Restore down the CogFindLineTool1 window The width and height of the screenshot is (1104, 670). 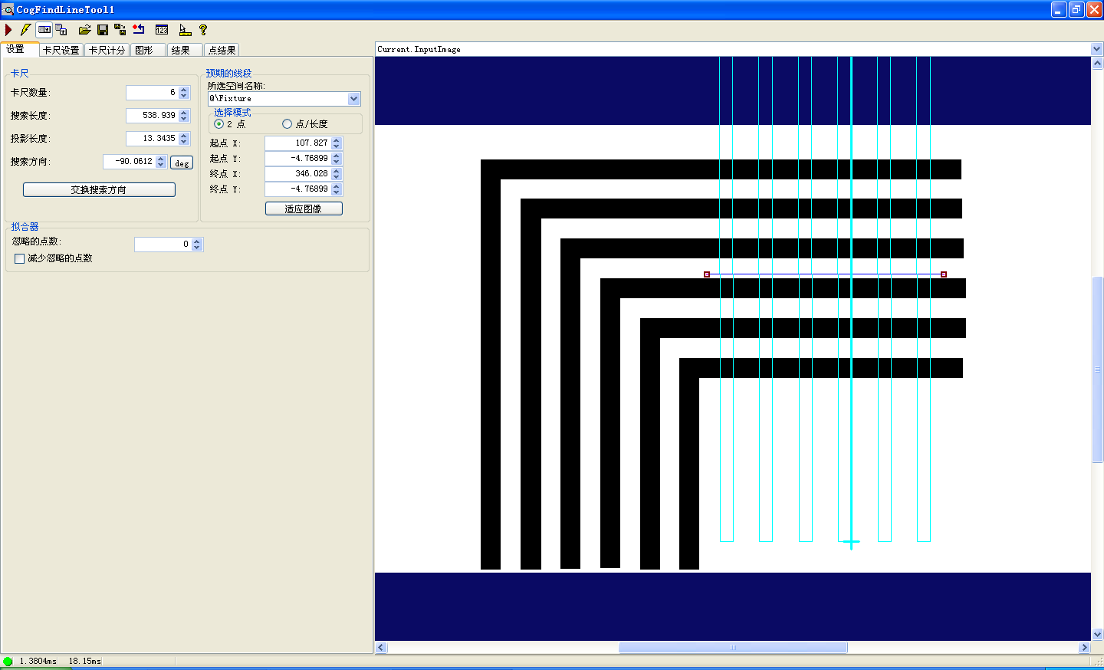tap(1076, 9)
